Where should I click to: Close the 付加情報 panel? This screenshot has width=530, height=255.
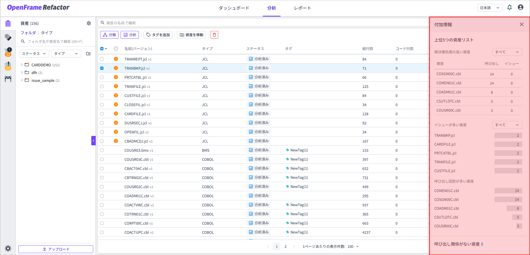tap(522, 24)
